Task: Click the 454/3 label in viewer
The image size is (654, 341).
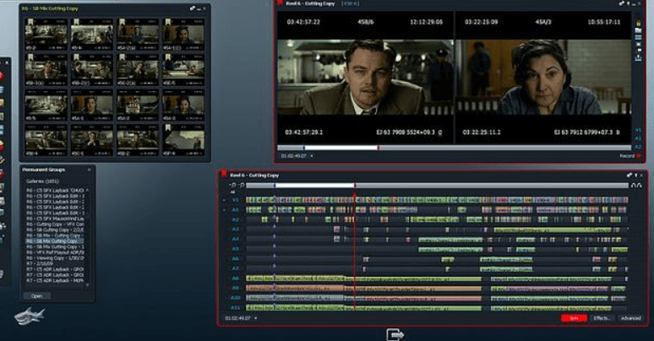Action: [x=543, y=22]
